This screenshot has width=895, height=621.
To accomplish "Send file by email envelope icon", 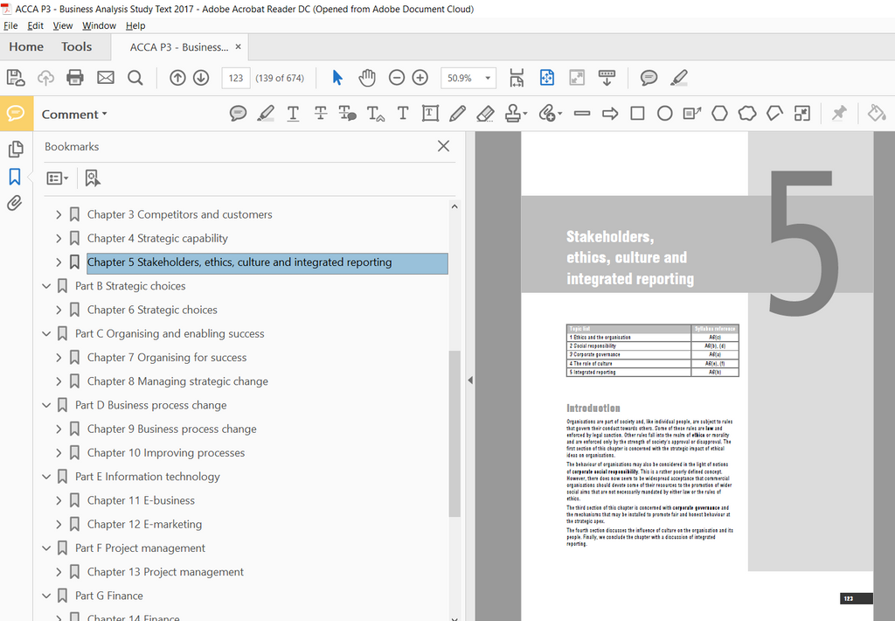I will coord(106,78).
